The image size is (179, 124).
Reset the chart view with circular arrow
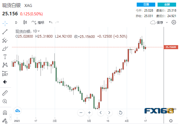tap(121, 112)
